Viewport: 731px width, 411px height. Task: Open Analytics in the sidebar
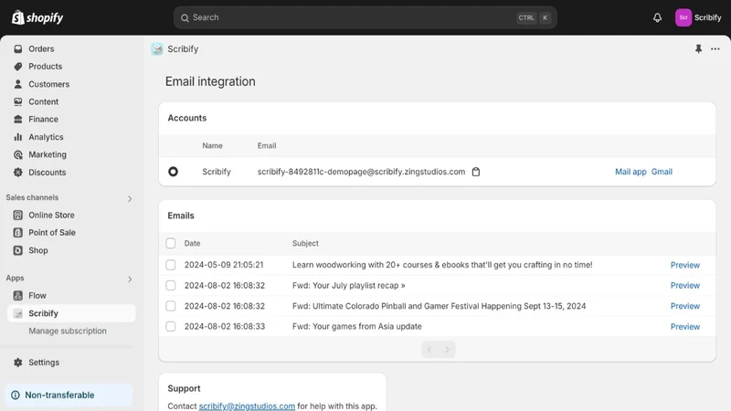click(46, 137)
